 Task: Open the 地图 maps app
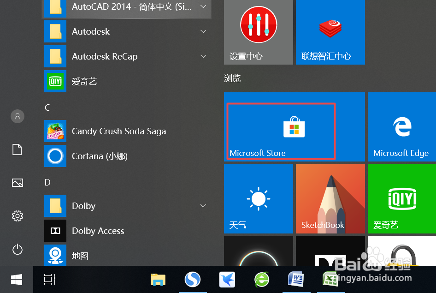pyautogui.click(x=127, y=255)
